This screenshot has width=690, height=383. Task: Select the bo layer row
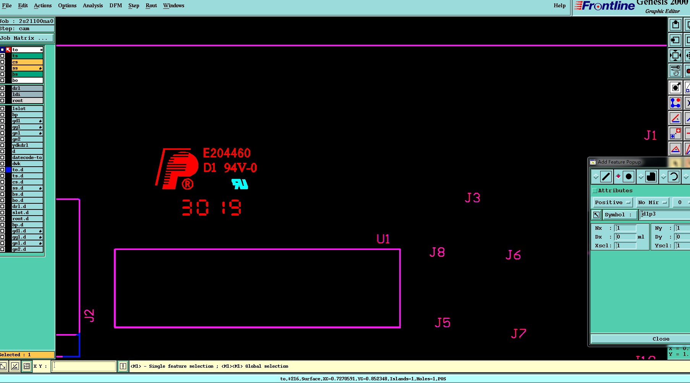[27, 80]
